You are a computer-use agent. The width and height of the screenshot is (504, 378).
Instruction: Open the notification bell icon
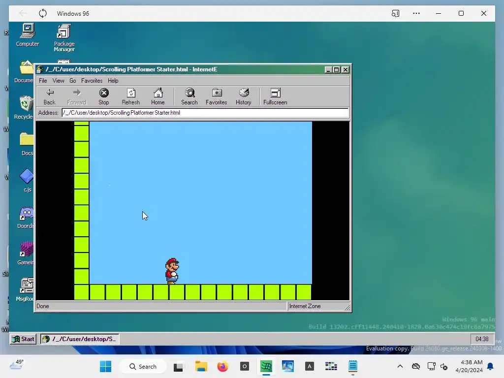click(x=490, y=366)
